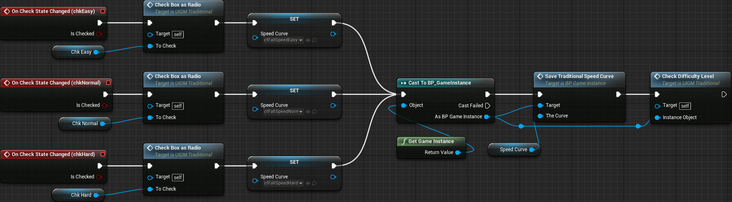732x202 pixels.
Task: Click the Chk Normal variable output pin
Action: (103, 124)
